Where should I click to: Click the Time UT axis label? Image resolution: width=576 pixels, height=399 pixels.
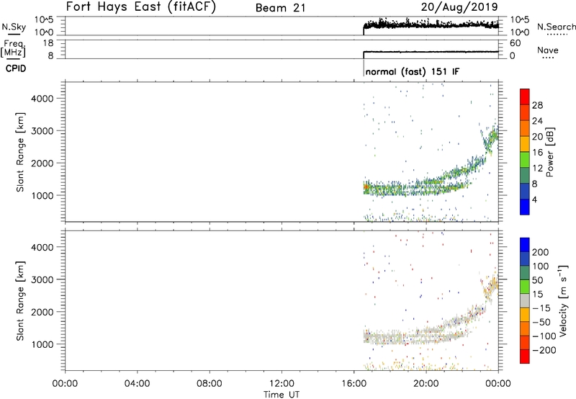click(282, 395)
